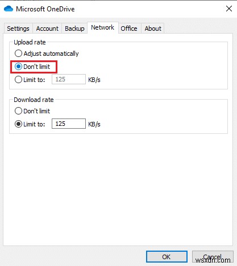Image resolution: width=237 pixels, height=266 pixels.
Task: Switch to the Settings tab
Action: coord(18,28)
